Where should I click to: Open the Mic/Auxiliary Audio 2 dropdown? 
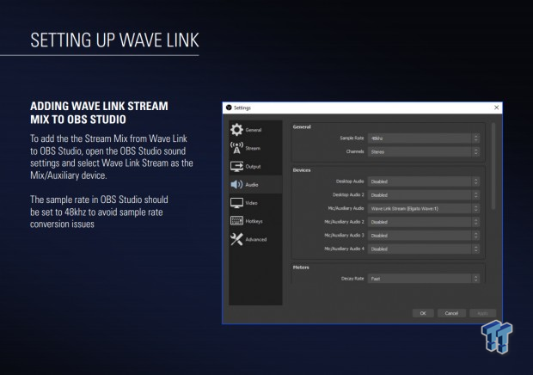424,222
